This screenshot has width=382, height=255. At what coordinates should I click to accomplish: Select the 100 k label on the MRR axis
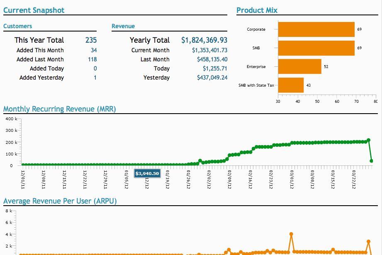(11, 154)
